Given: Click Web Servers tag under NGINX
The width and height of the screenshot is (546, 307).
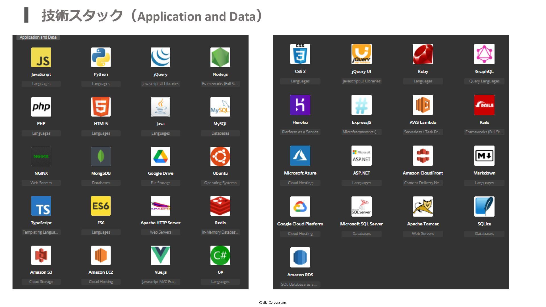Looking at the screenshot, I should click(41, 182).
